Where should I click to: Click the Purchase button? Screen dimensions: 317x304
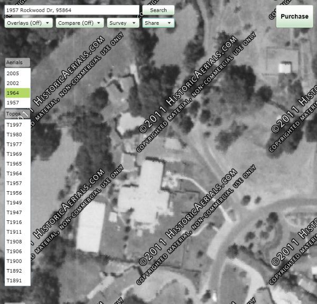pos(294,16)
